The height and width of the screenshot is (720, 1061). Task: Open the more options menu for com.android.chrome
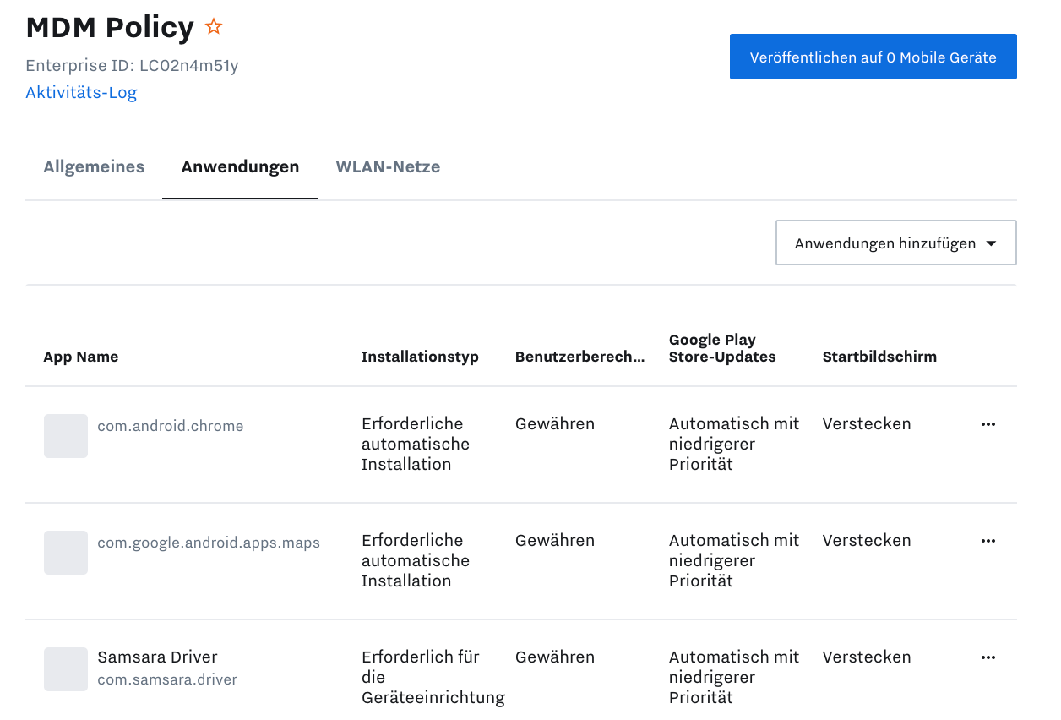pos(988,424)
